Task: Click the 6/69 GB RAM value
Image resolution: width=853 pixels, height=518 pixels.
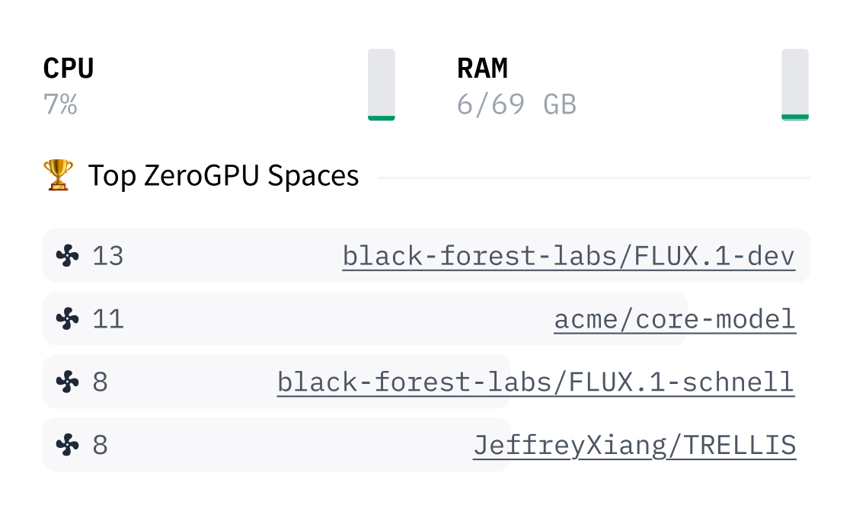Action: coord(516,104)
